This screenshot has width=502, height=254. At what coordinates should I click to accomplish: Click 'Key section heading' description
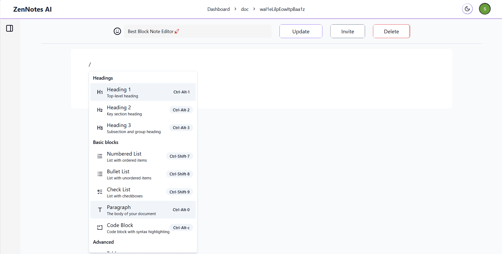coord(125,114)
